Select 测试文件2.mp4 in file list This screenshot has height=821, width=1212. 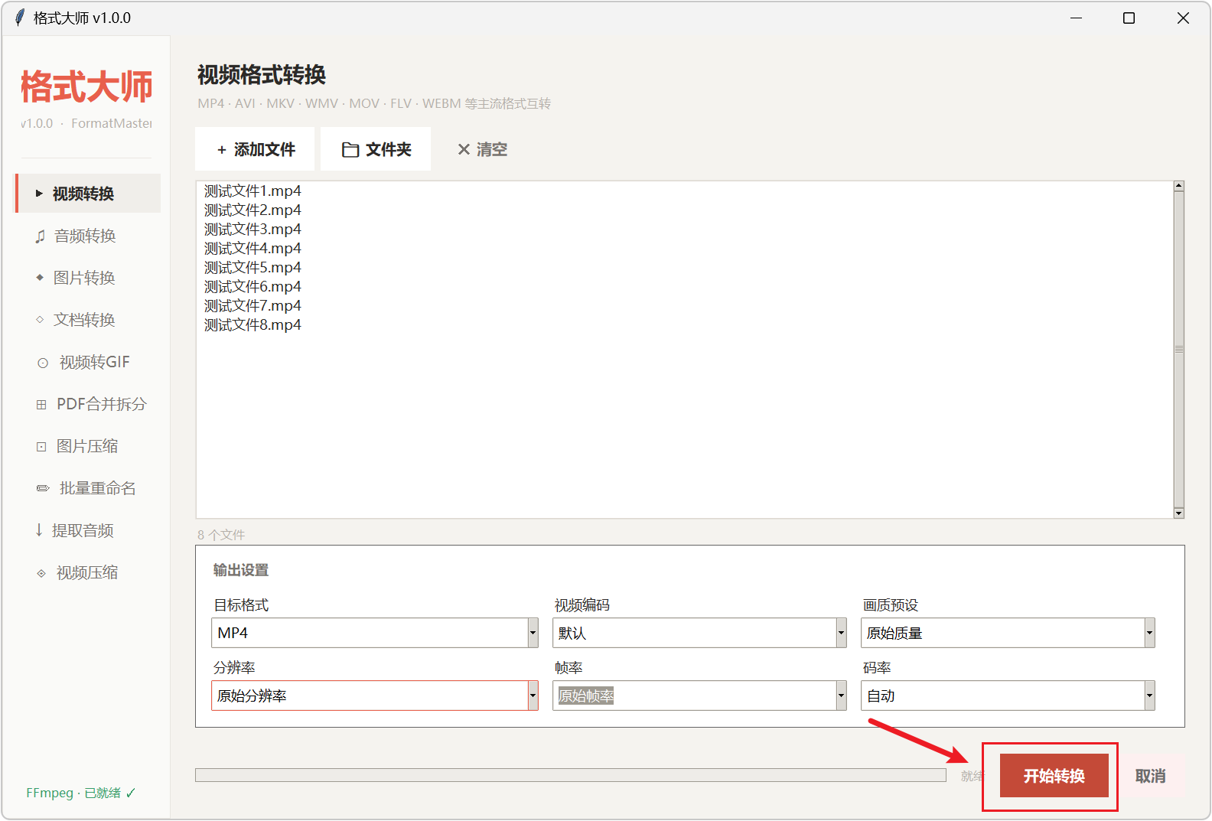tap(252, 210)
